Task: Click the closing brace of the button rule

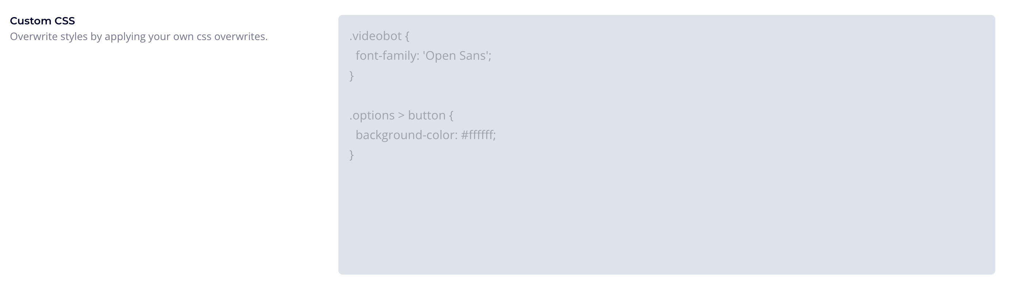Action: (351, 155)
